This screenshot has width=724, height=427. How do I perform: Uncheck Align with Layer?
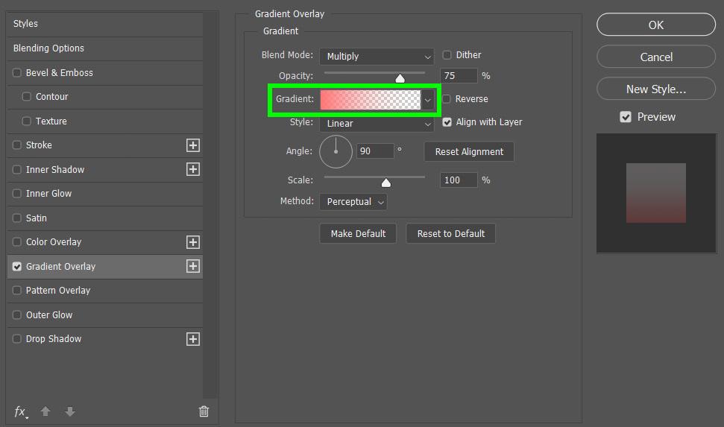[x=447, y=122]
